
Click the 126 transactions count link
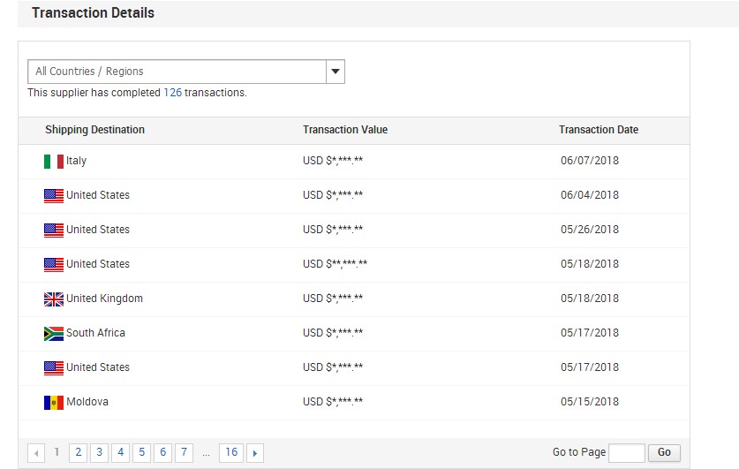(x=172, y=93)
